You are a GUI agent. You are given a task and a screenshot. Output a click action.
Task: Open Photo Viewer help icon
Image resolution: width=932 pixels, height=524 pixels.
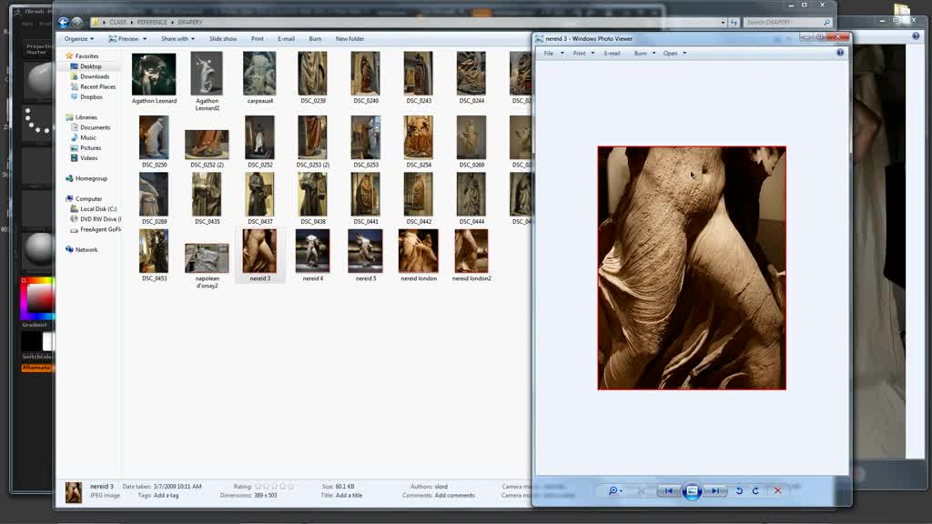tap(840, 53)
